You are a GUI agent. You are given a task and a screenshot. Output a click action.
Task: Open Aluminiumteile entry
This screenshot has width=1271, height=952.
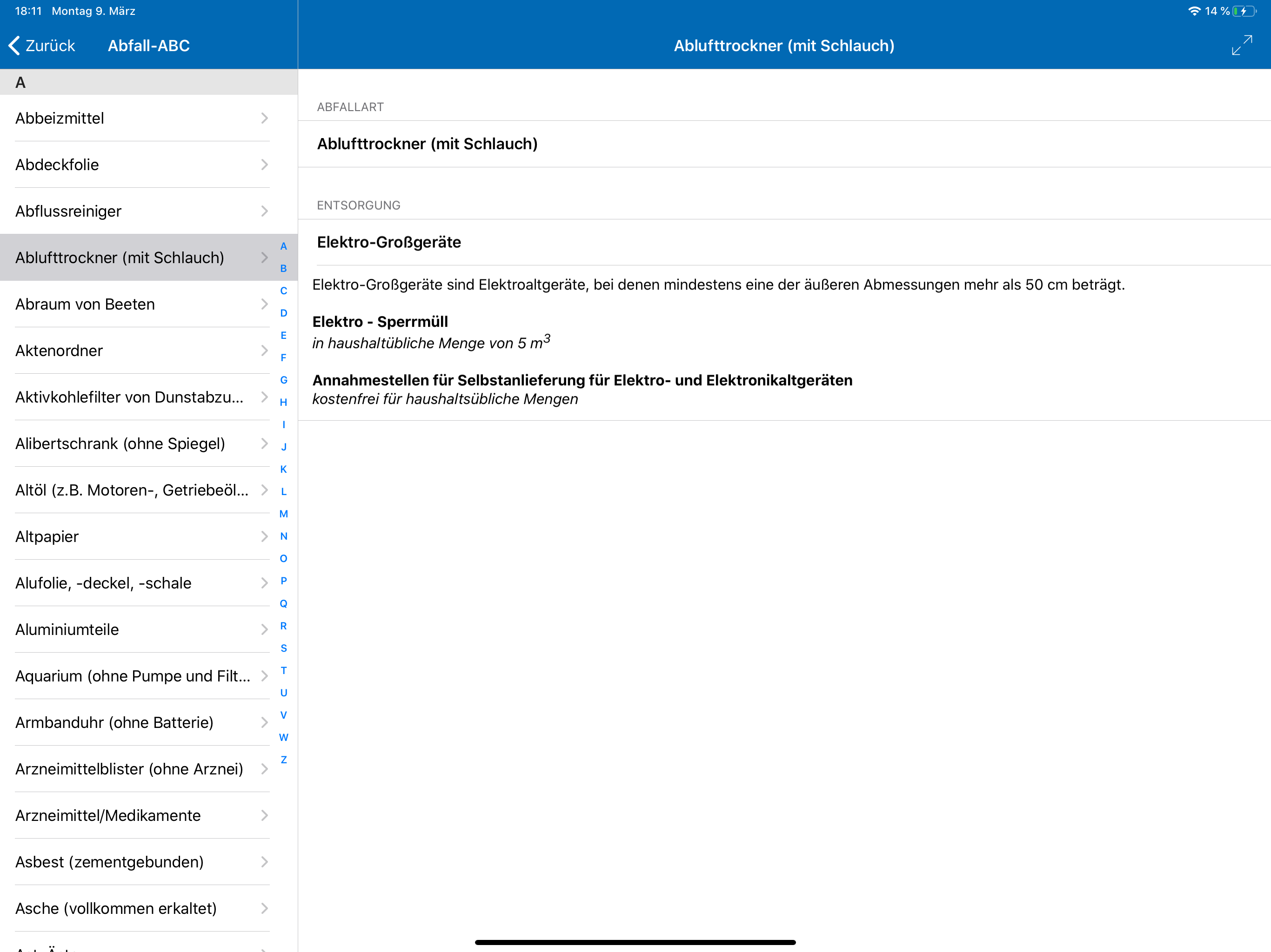click(149, 630)
